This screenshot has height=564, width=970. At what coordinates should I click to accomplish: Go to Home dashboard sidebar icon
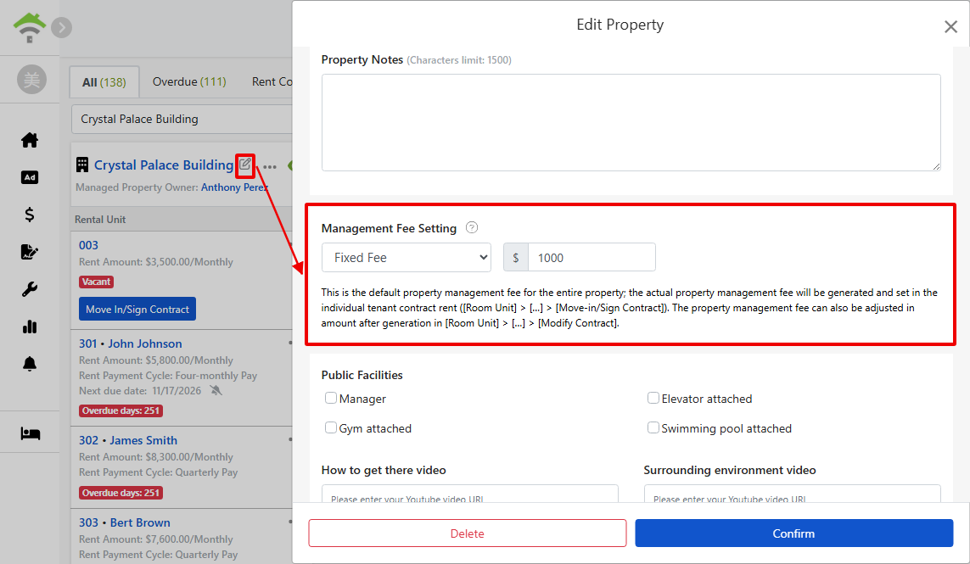[30, 141]
